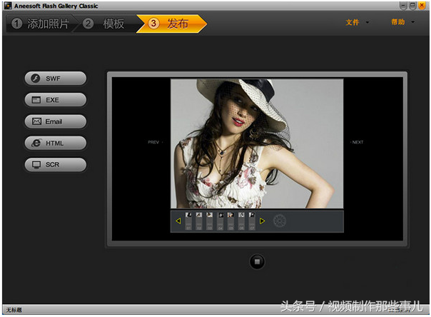Go to step 2 模板 tab
The height and width of the screenshot is (317, 431).
pos(106,24)
